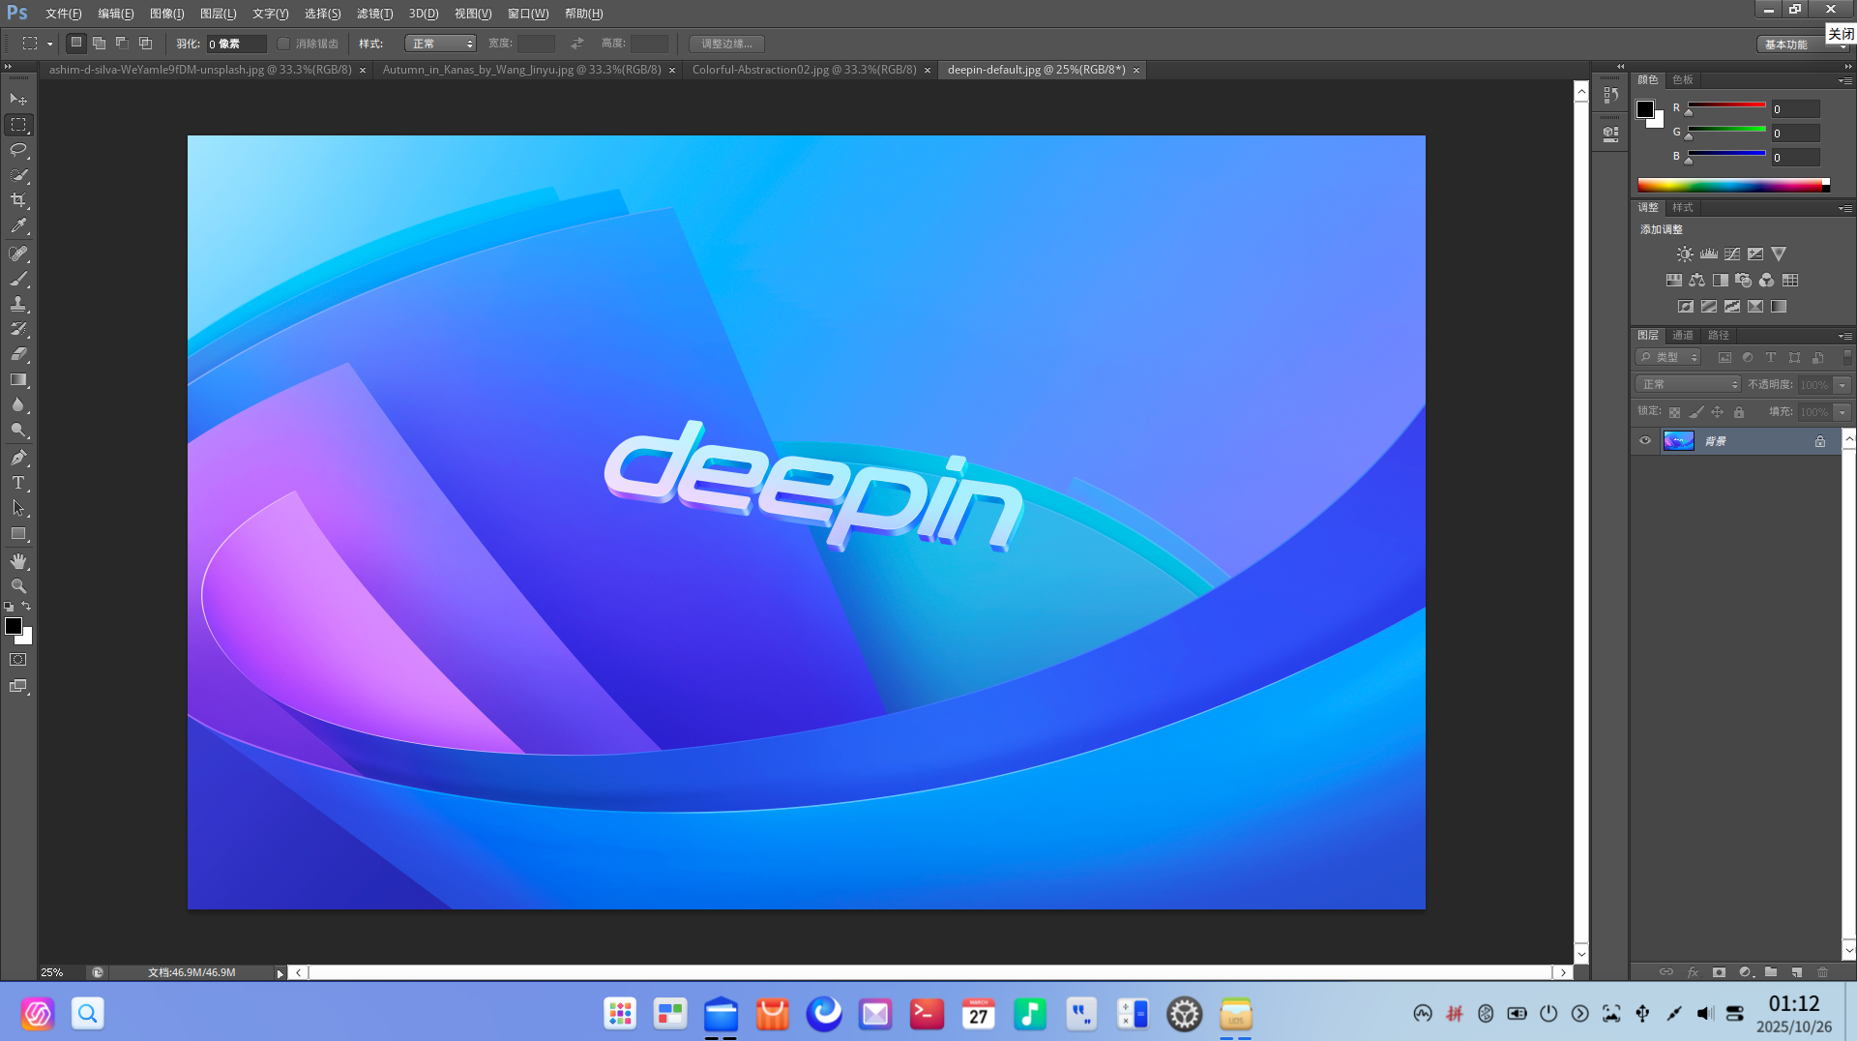Click the color spectrum ramp bar

click(1733, 186)
